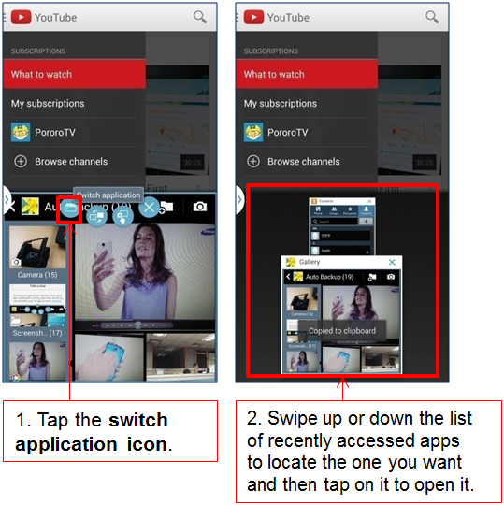The height and width of the screenshot is (505, 504).
Task: Tap the plus circle beside Browse channels, left screenshot
Action: point(21,161)
